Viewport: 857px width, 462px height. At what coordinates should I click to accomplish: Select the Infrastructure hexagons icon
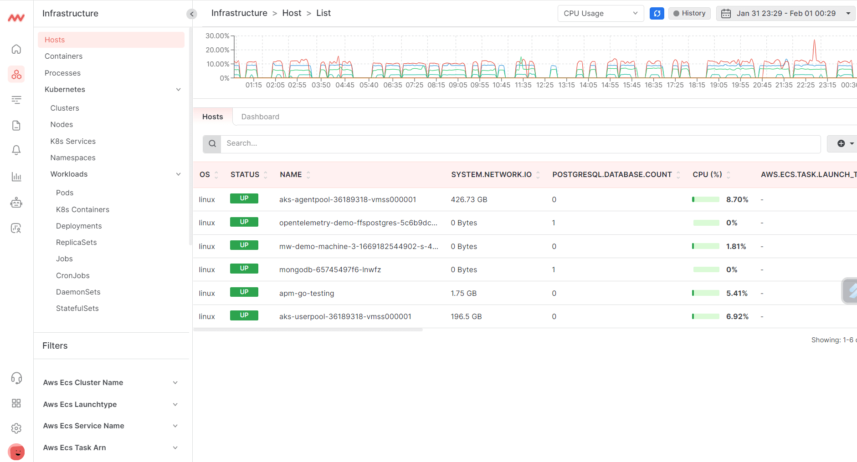pos(16,74)
